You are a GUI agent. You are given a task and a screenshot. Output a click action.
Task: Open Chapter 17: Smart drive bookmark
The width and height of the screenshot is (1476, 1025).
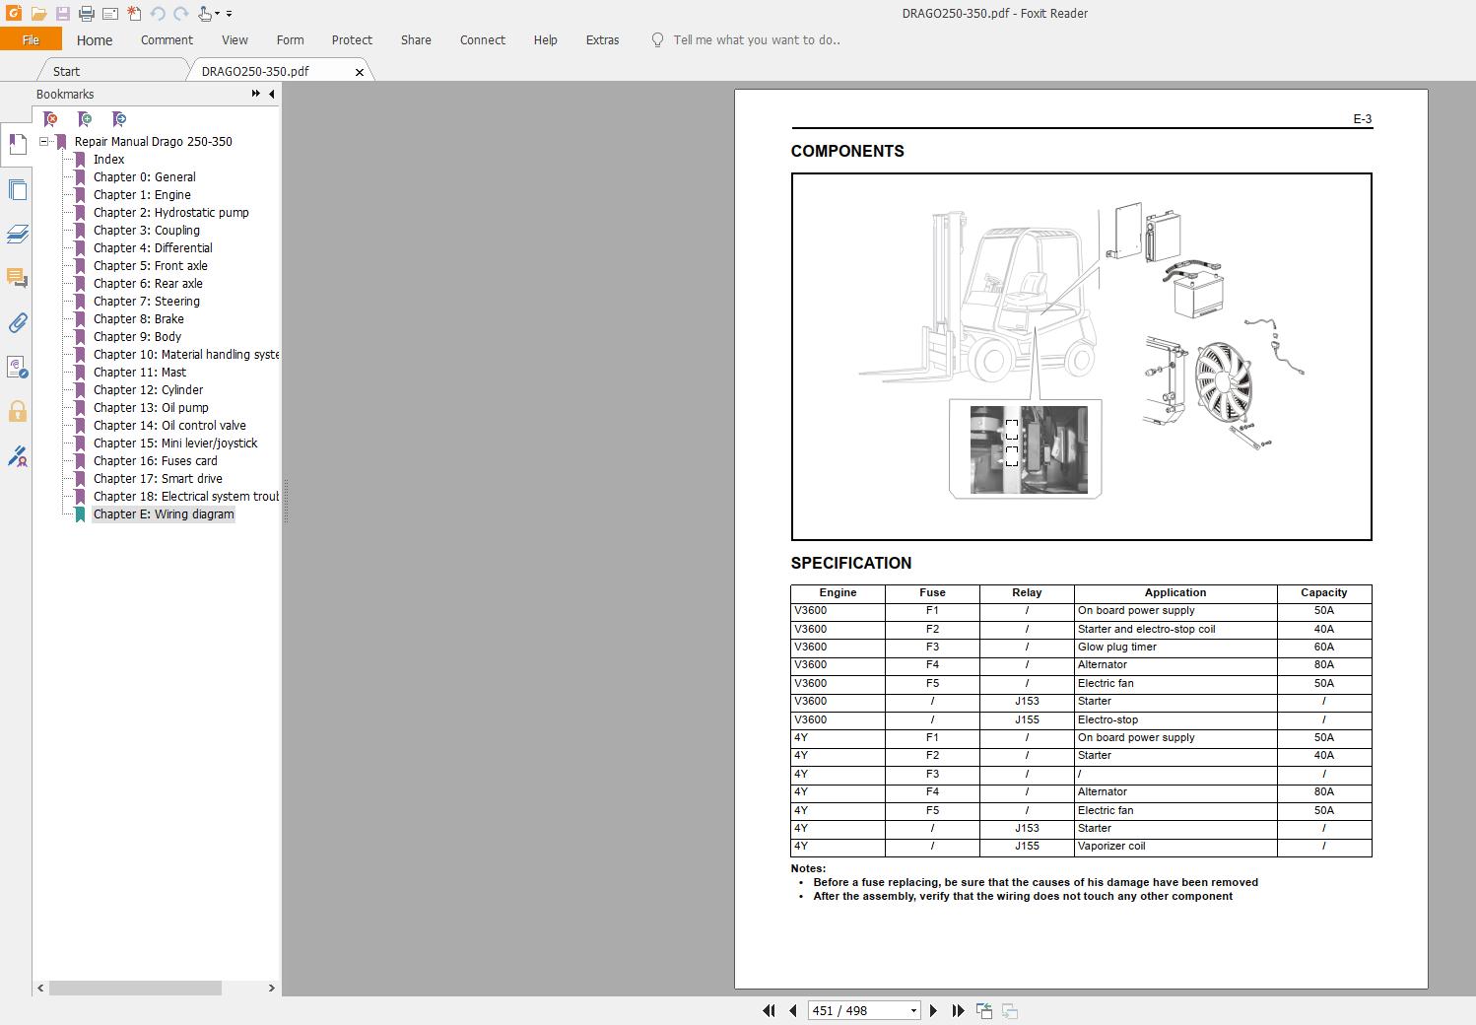coord(158,478)
